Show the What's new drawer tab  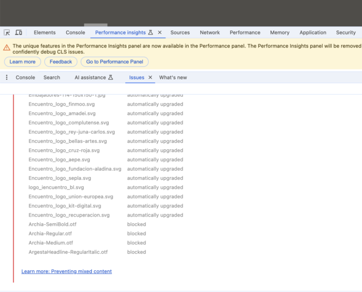[x=173, y=78]
